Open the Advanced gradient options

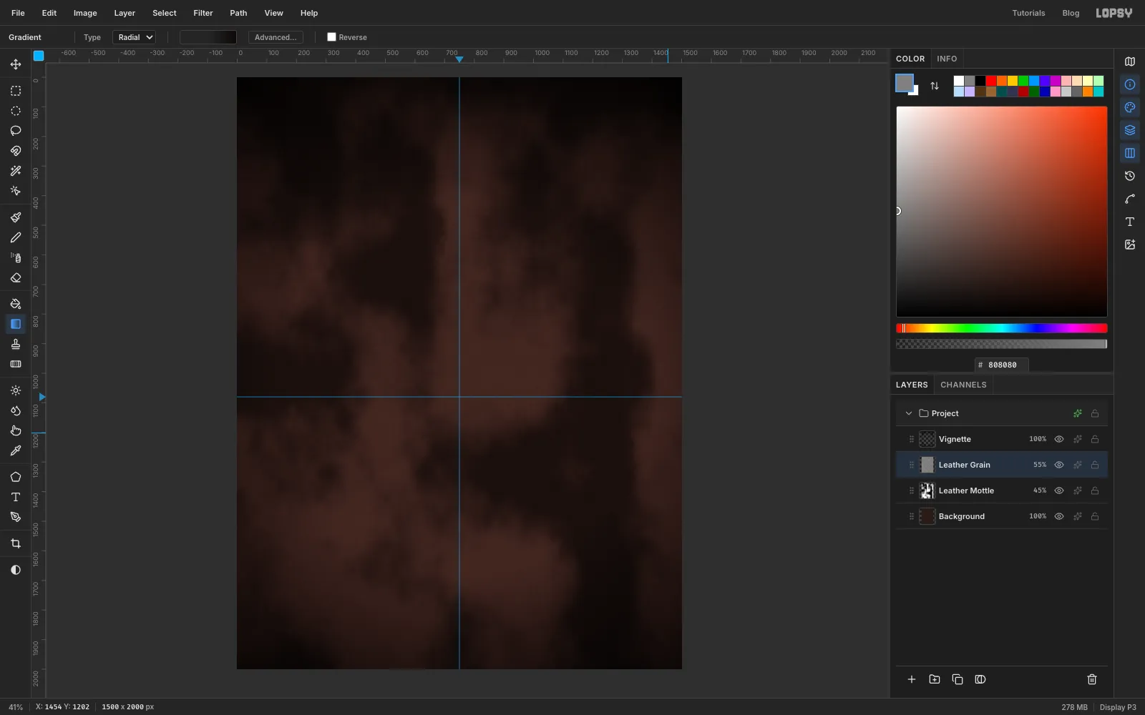(x=276, y=37)
